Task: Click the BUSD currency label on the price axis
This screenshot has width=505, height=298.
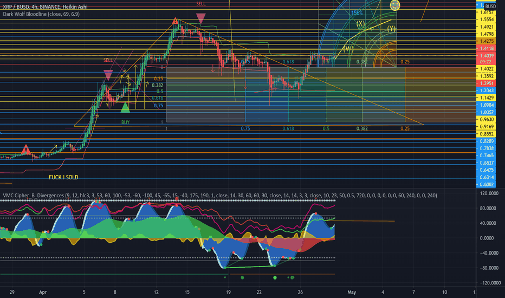Action: pyautogui.click(x=490, y=7)
